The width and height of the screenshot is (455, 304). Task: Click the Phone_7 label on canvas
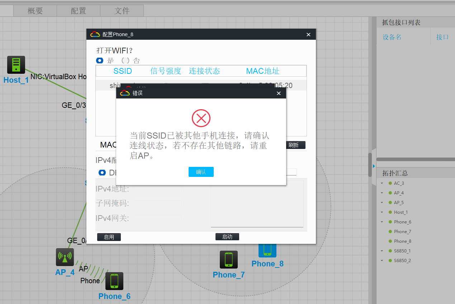pos(229,275)
